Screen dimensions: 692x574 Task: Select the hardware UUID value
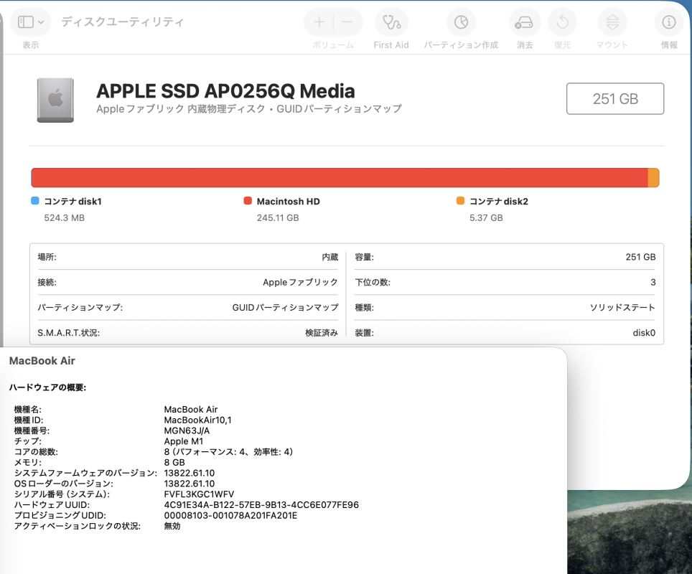(x=261, y=504)
